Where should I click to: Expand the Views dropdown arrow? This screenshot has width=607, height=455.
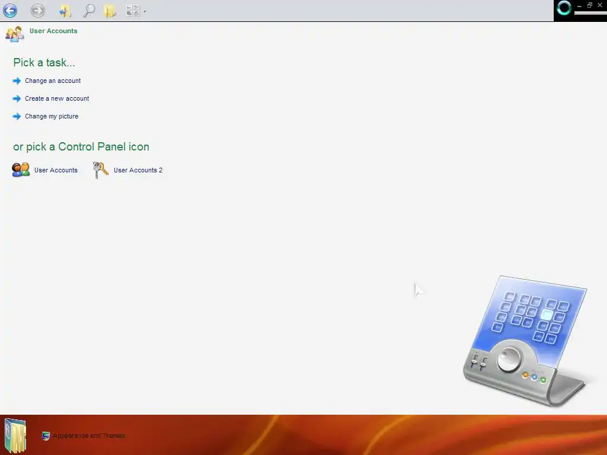point(145,12)
